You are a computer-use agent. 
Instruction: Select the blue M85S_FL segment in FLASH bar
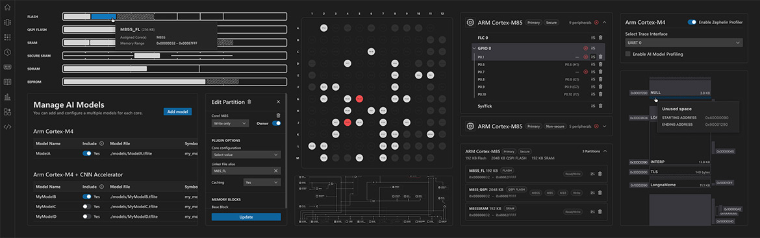pyautogui.click(x=104, y=16)
